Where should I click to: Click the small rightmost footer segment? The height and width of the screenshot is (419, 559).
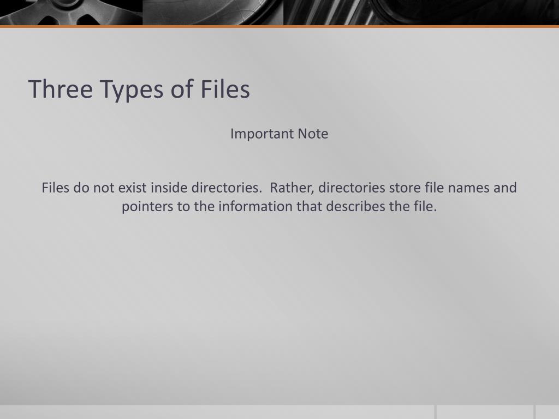[x=547, y=412]
